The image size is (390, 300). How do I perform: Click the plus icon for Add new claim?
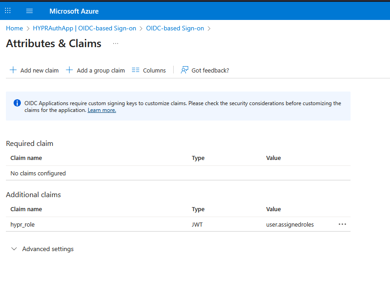13,70
